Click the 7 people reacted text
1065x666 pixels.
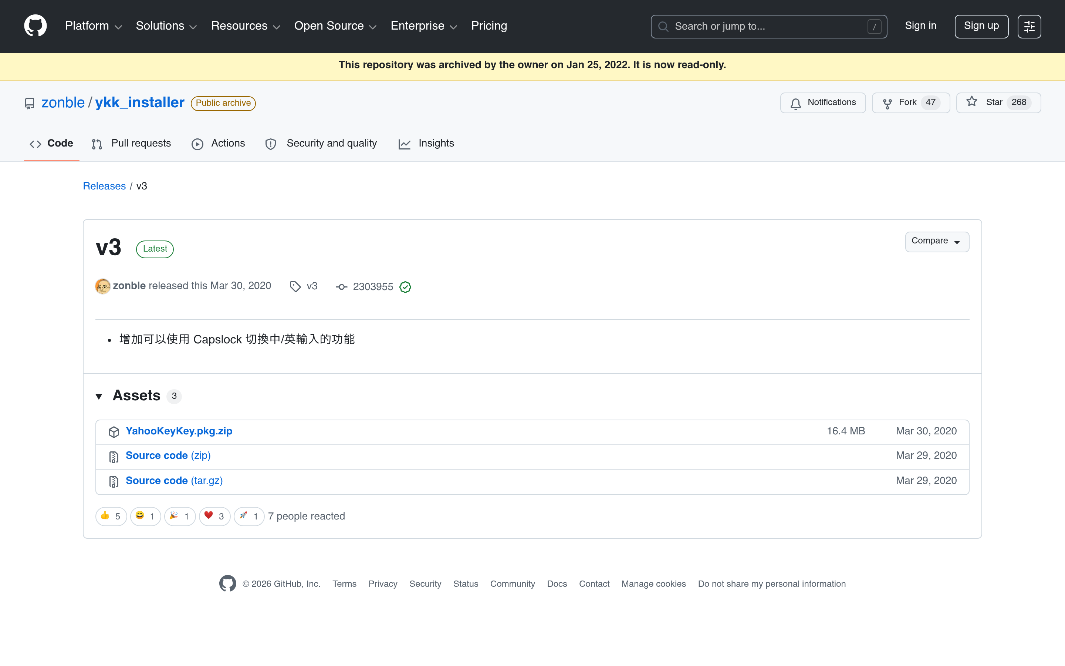tap(306, 516)
